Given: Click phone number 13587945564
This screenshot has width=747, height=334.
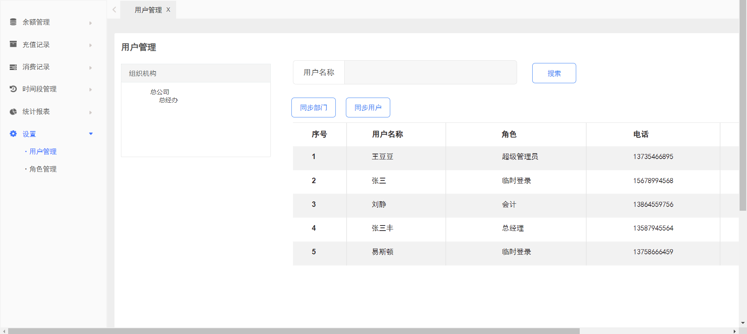Looking at the screenshot, I should tap(653, 228).
